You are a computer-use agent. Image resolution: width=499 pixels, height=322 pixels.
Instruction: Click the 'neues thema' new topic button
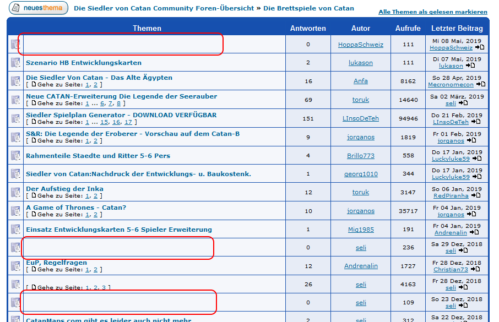[39, 8]
